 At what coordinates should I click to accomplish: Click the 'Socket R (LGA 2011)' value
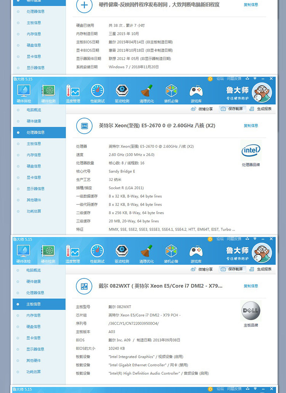pyautogui.click(x=126, y=188)
